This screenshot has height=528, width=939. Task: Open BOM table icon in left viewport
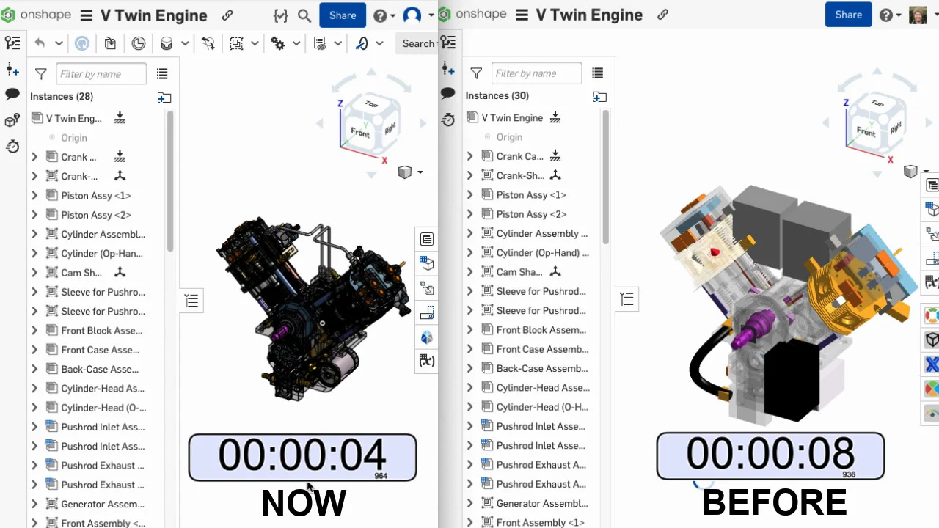click(427, 240)
